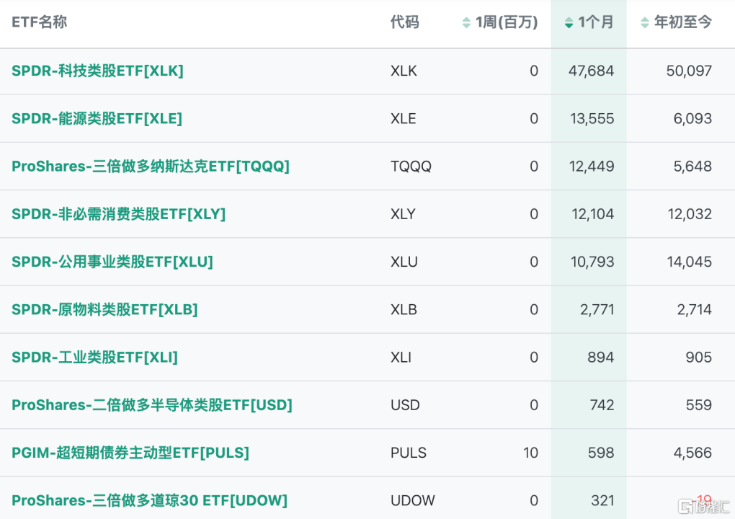Sort by the 年初至今 column header
This screenshot has height=519, width=735.
[682, 22]
